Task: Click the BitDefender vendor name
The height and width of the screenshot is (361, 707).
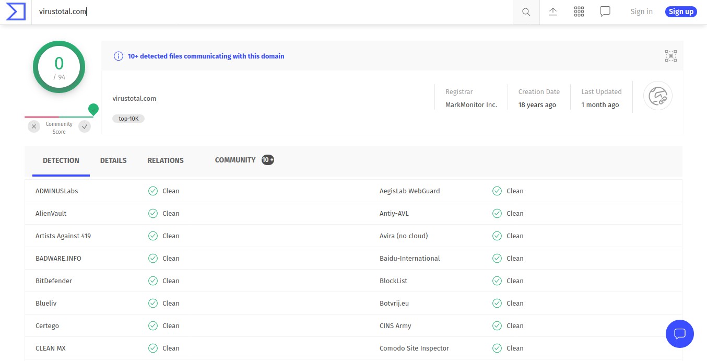Action: [54, 281]
